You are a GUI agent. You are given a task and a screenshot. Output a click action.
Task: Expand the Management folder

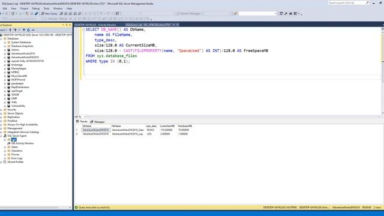1,128
